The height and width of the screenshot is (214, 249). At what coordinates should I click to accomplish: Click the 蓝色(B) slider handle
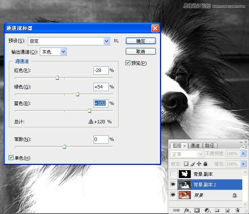89,111
